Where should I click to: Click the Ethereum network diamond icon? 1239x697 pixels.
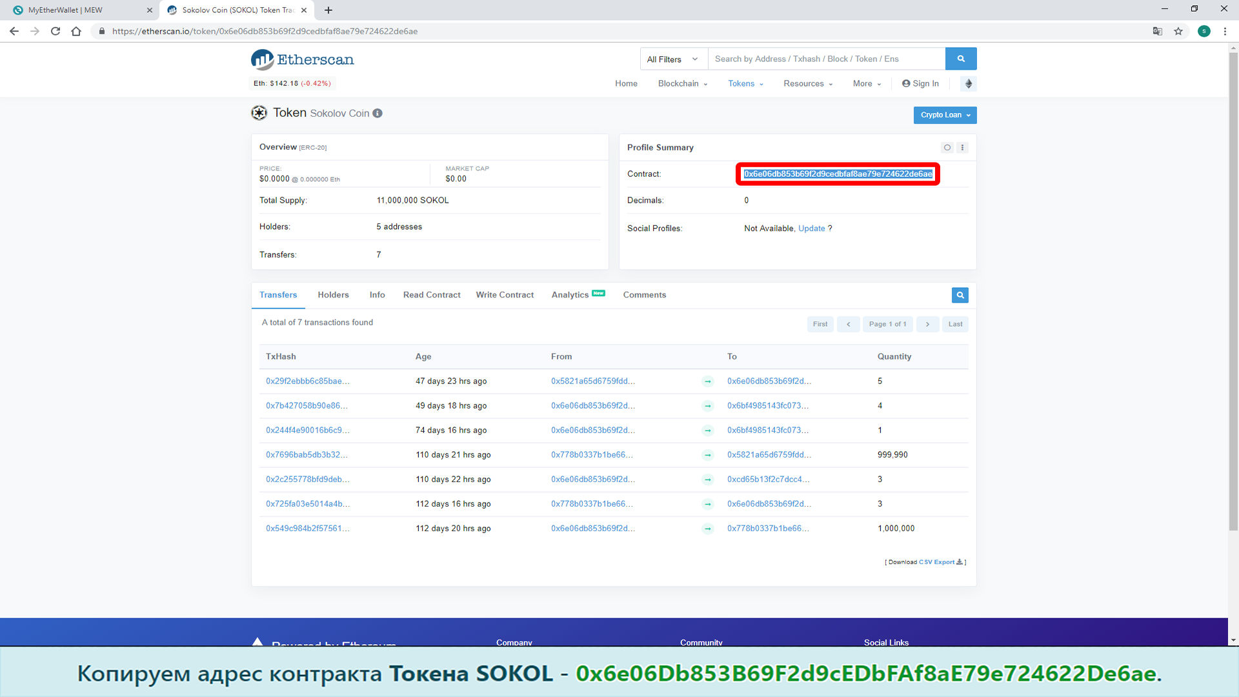point(969,84)
